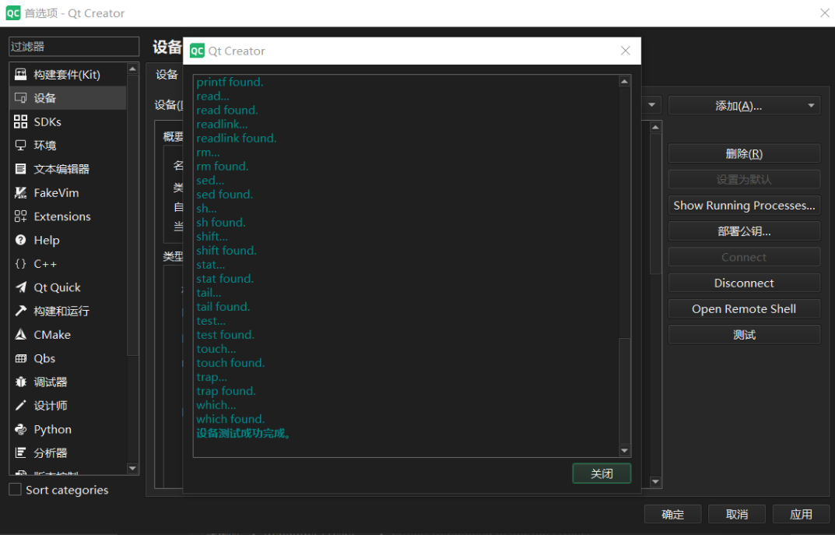Click the 应用 button
The height and width of the screenshot is (535, 835).
(801, 514)
